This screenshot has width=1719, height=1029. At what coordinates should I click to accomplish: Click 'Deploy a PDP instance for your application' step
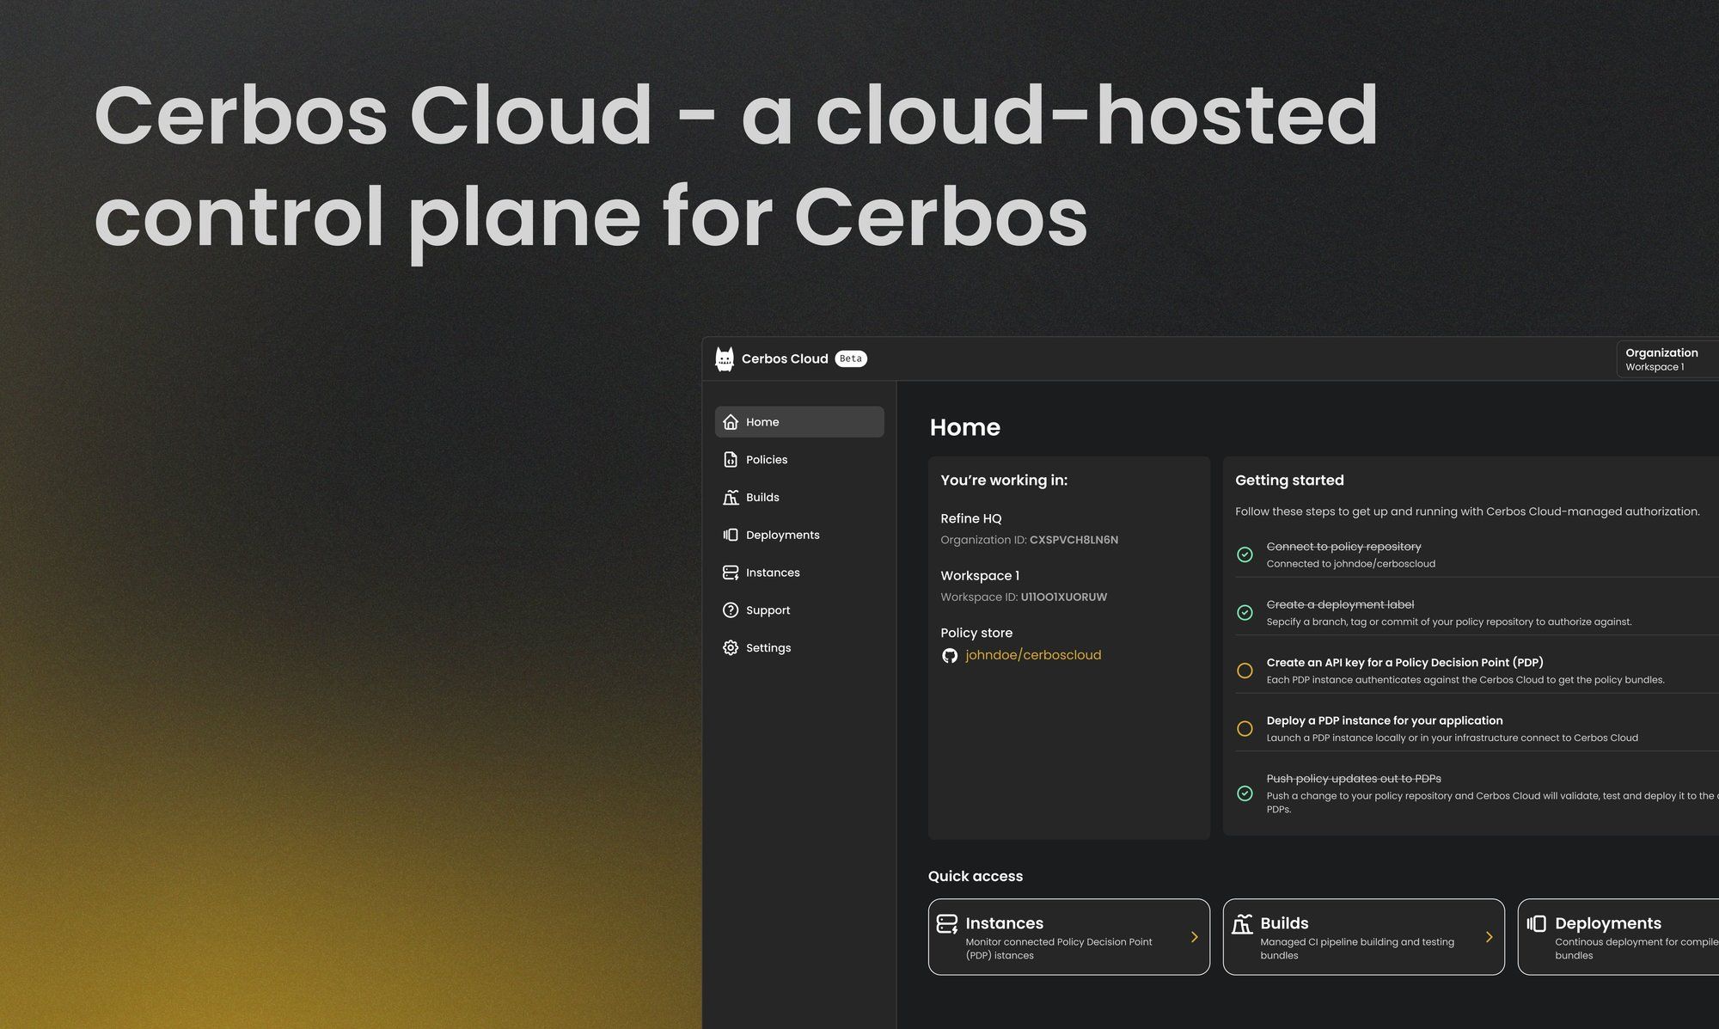coord(1385,720)
